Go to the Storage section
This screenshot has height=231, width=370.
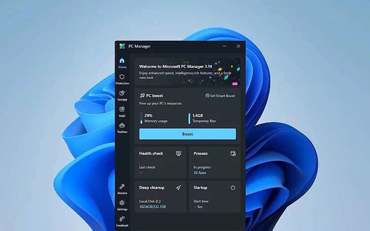(x=122, y=95)
